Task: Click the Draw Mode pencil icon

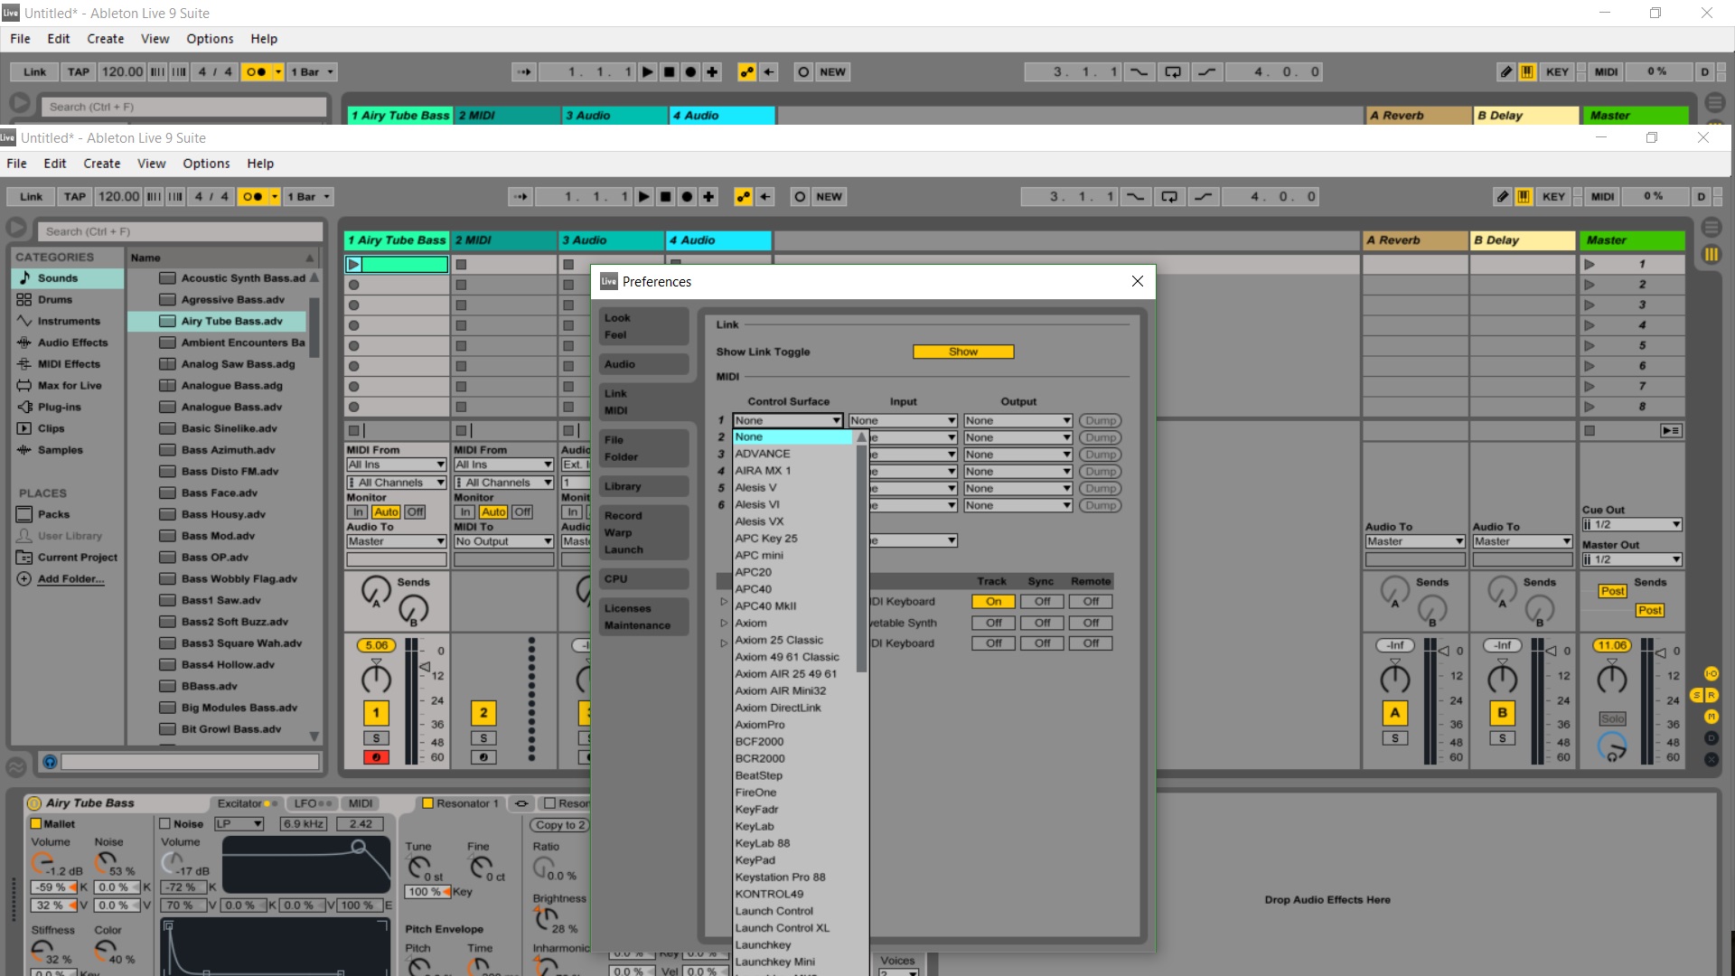Action: click(1502, 197)
